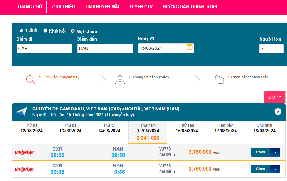The height and width of the screenshot is (181, 287).
Task: Click the passenger information person icon
Action: pos(120,79)
